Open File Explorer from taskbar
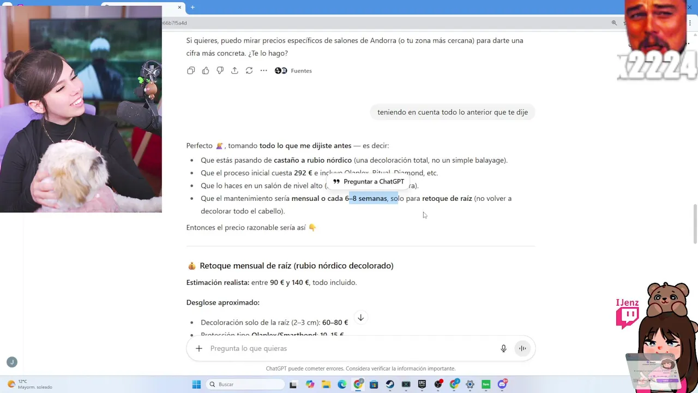The width and height of the screenshot is (698, 393). [326, 384]
